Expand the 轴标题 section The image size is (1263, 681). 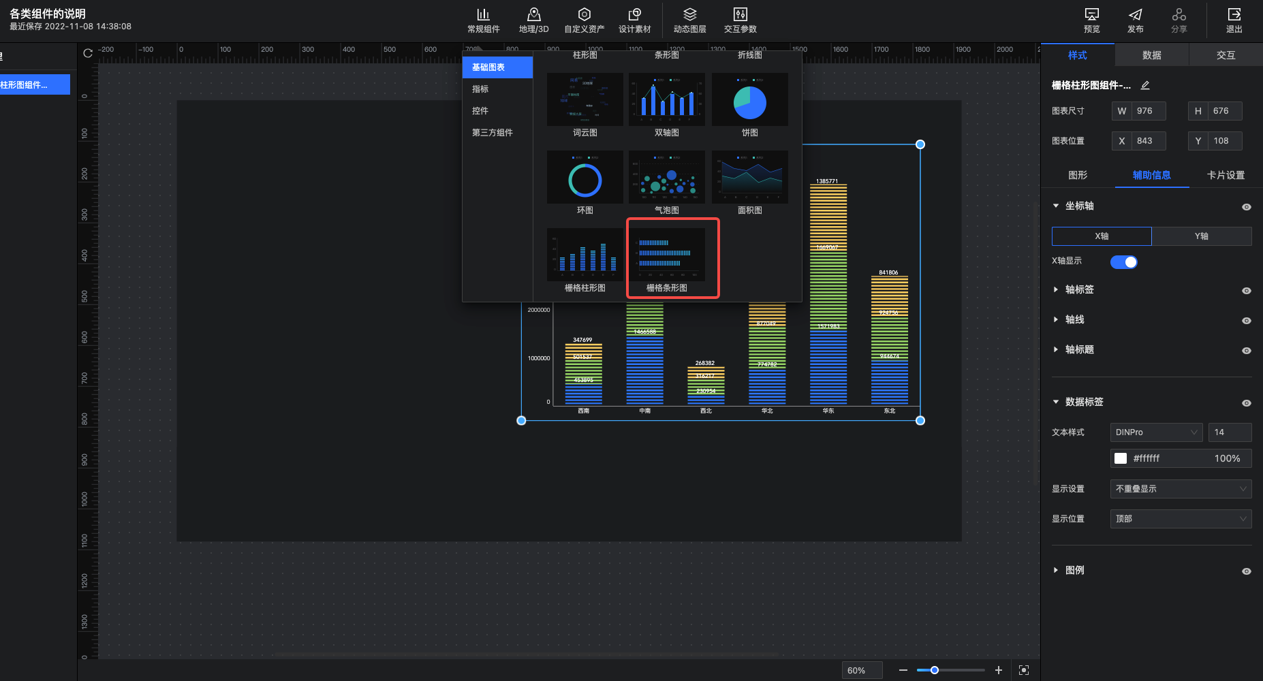[1056, 349]
